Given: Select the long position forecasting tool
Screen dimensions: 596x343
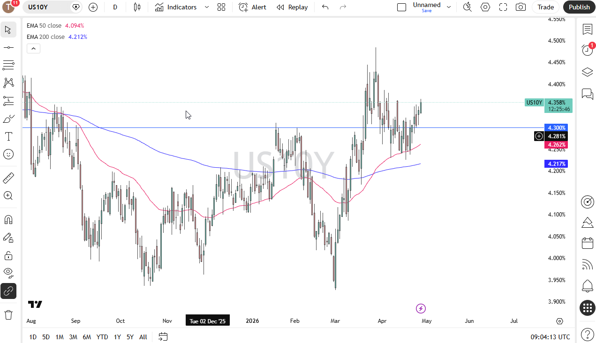Looking at the screenshot, I should coord(8,101).
